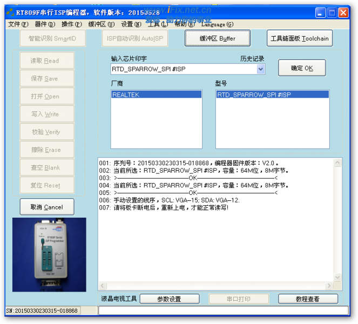Viewport: 358px width, 324px height.
Task: Open the 文件 (File) menu
Action: (18, 24)
